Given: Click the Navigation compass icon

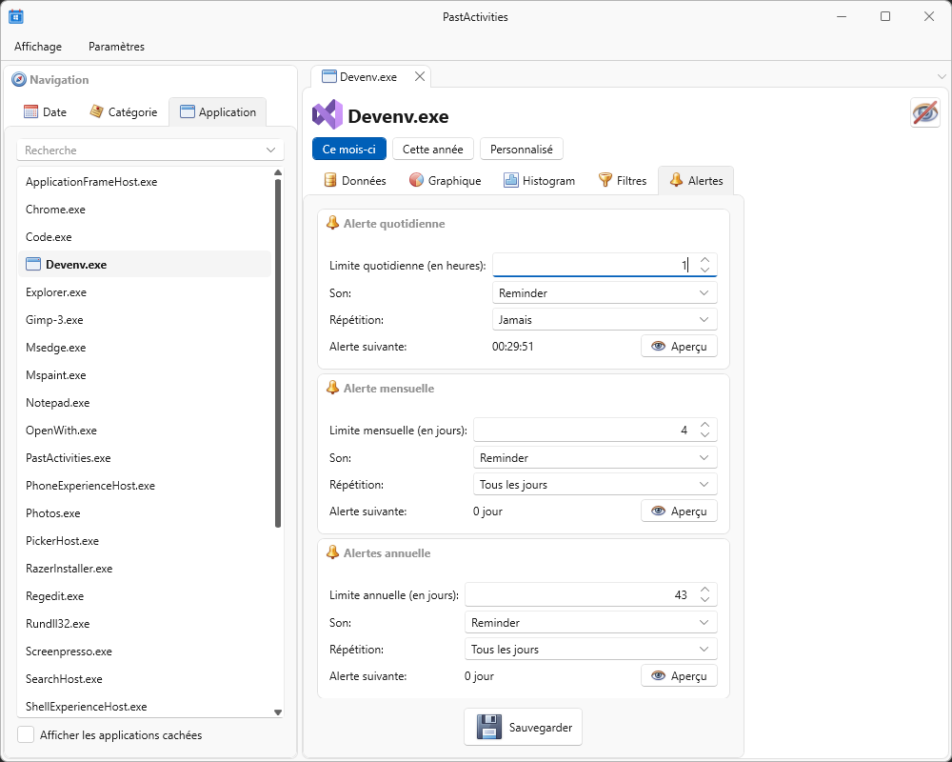Looking at the screenshot, I should (x=18, y=80).
